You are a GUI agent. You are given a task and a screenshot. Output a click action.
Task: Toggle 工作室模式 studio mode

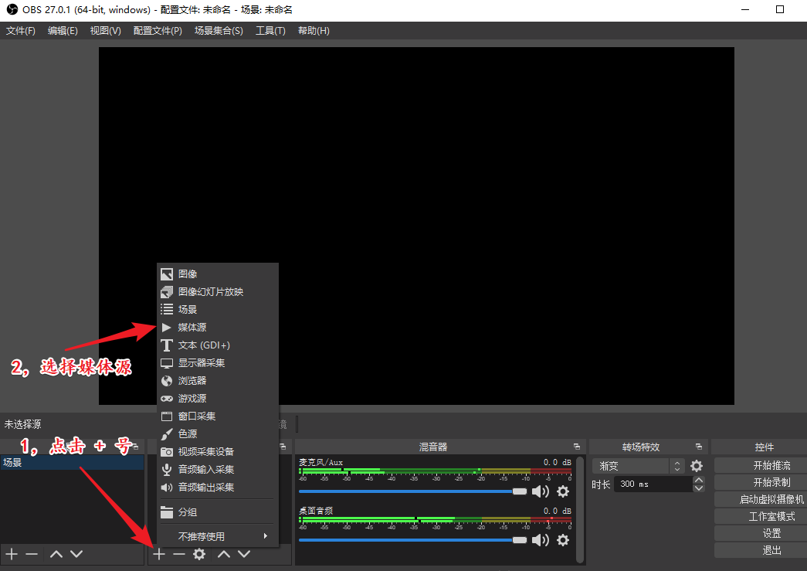click(x=761, y=516)
